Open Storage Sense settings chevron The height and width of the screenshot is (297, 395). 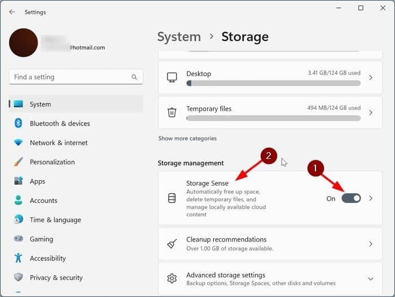coord(371,198)
